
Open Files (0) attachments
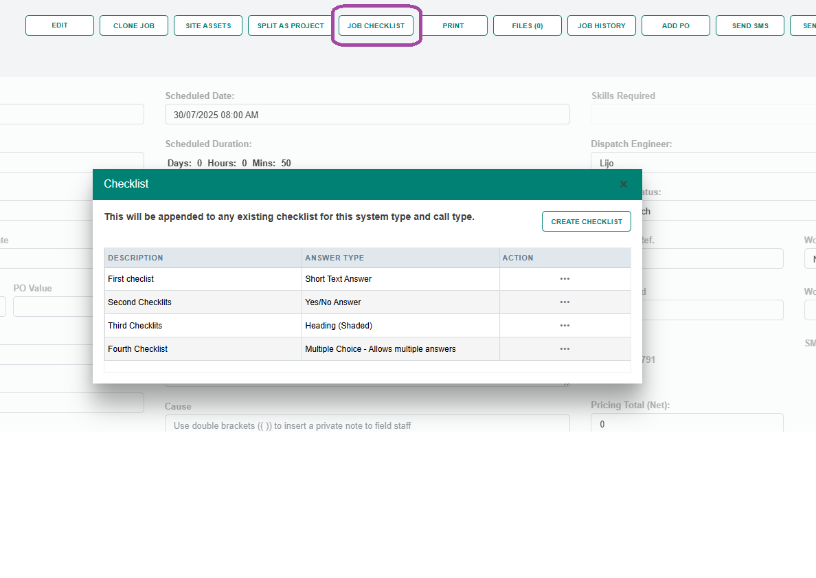pos(528,25)
